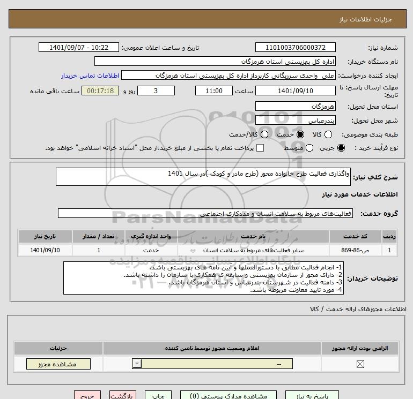Screen dimensions: 413x399
Task: Select the خدمت radio button
Action: (x=300, y=134)
